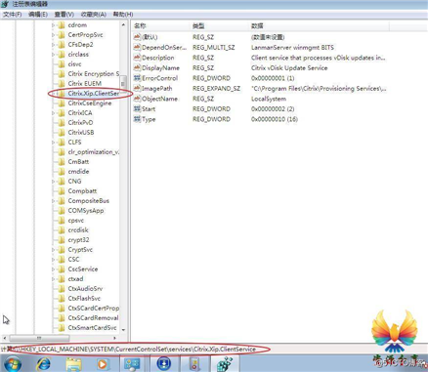This screenshot has width=428, height=372.
Task: Click the REG_EXPAND_SZ type cell
Action: (216, 89)
